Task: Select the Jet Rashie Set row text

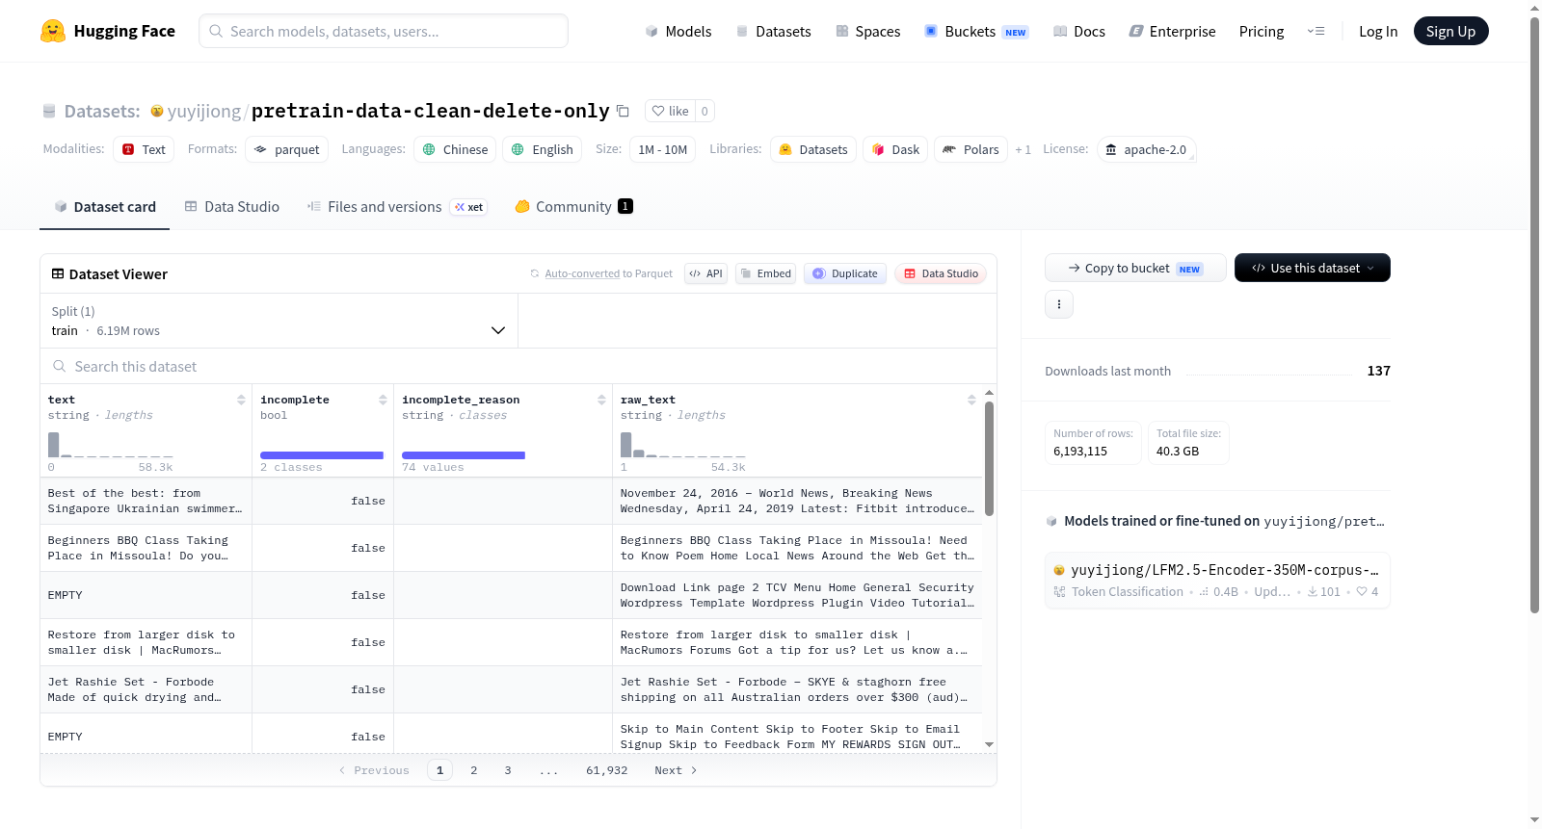Action: [134, 689]
